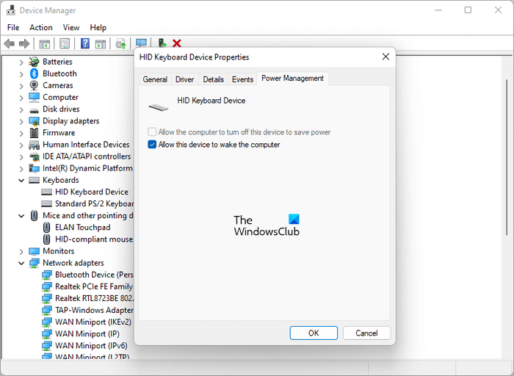Expand Intel(R) Dynamic Platform tree node
Image resolution: width=514 pixels, height=376 pixels.
click(x=21, y=168)
